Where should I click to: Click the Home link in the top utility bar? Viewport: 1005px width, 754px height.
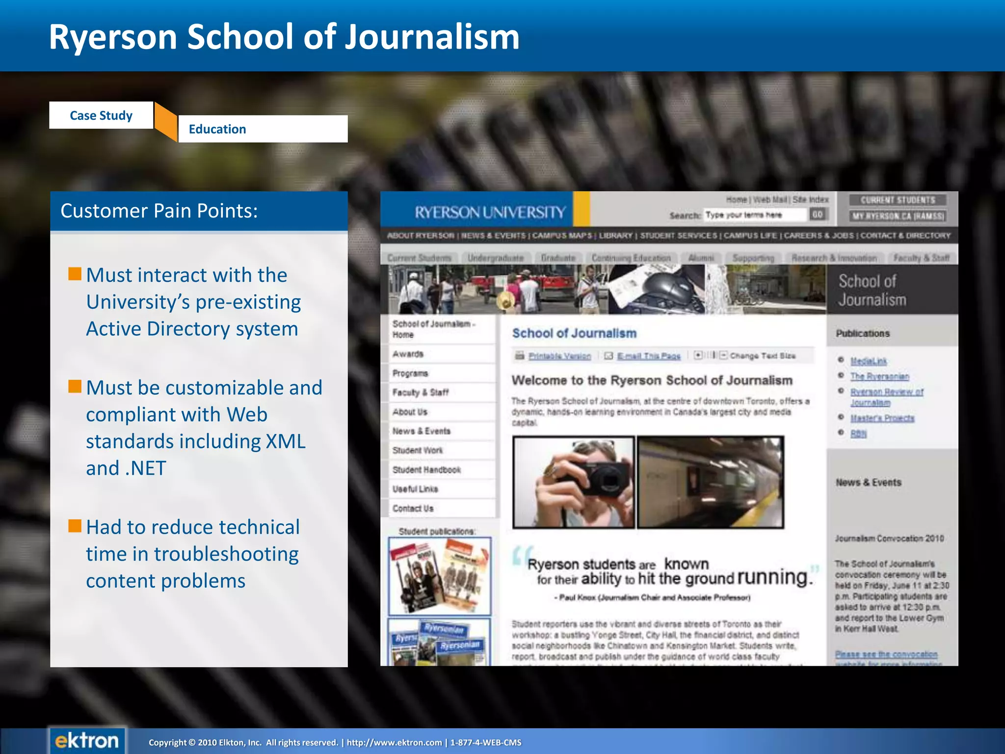[x=736, y=200]
